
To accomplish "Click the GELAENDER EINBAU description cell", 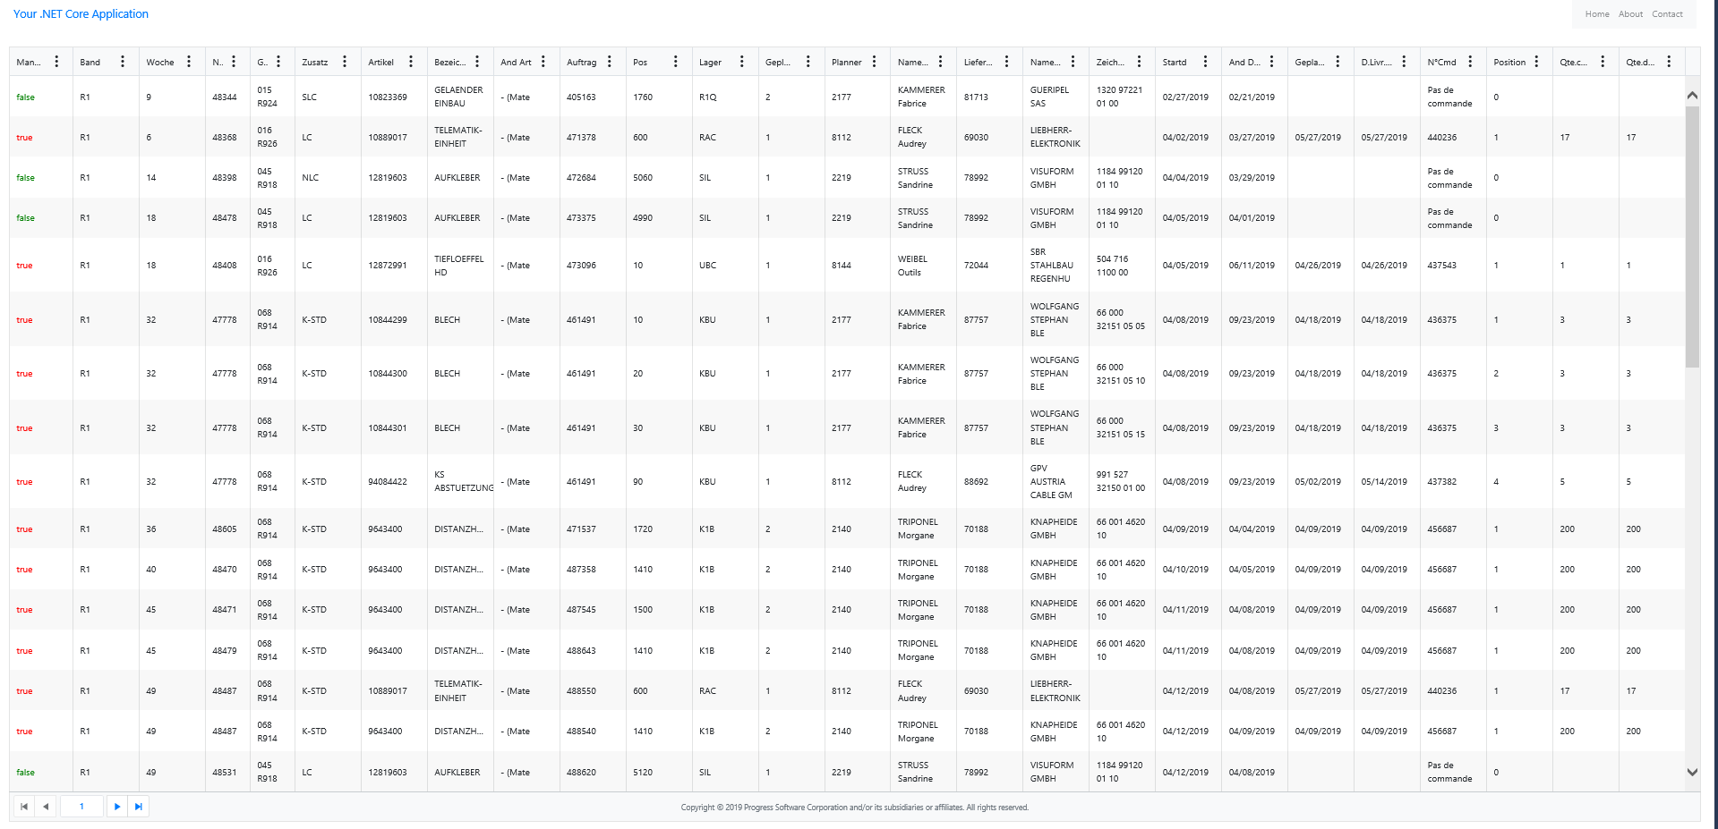I will pos(458,97).
